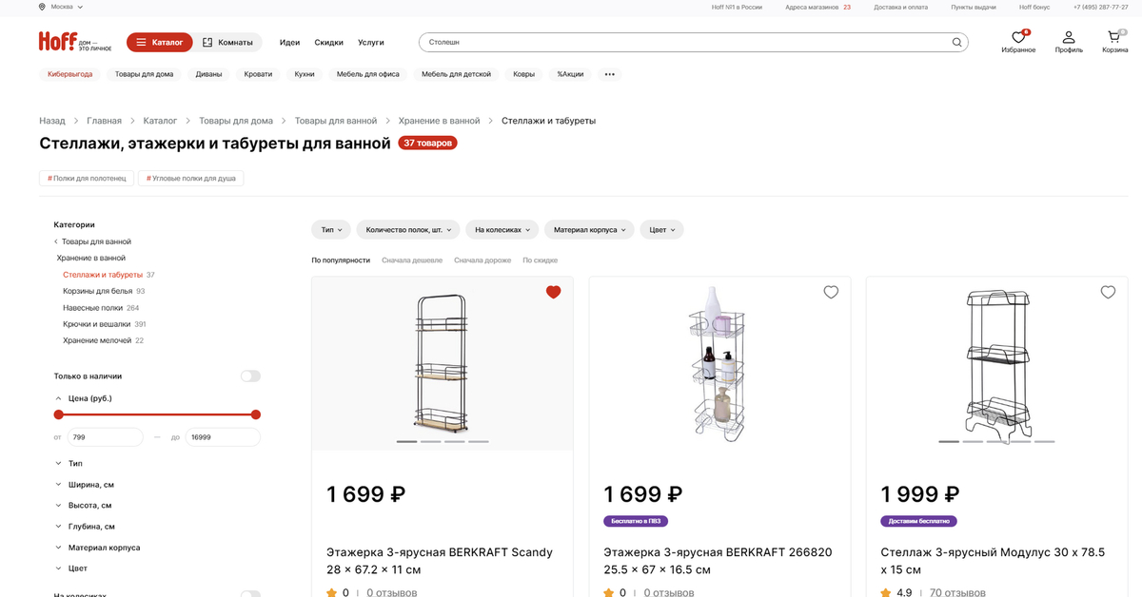The image size is (1142, 597).
Task: Select the #Полки для полотенец filter tag
Action: (x=89, y=177)
